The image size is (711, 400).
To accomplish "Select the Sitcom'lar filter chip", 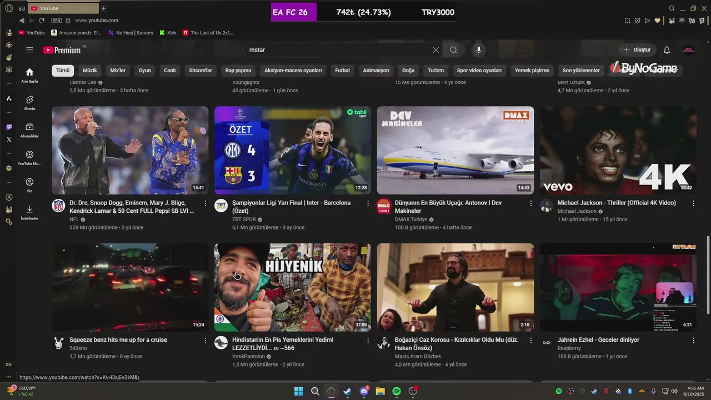I will (201, 71).
